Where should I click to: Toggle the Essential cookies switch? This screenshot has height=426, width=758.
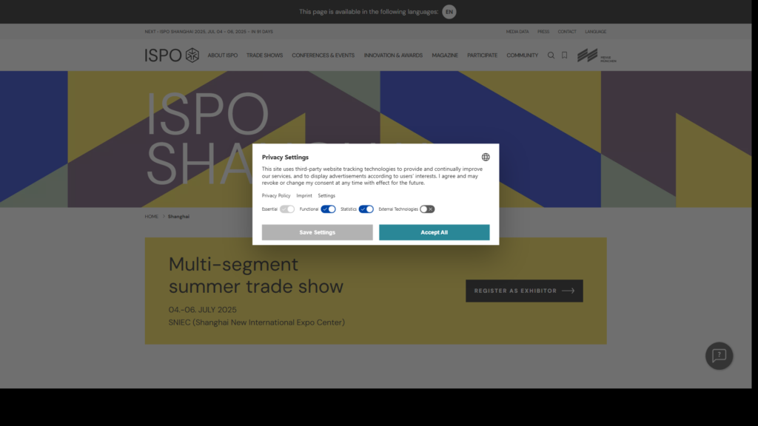[287, 209]
